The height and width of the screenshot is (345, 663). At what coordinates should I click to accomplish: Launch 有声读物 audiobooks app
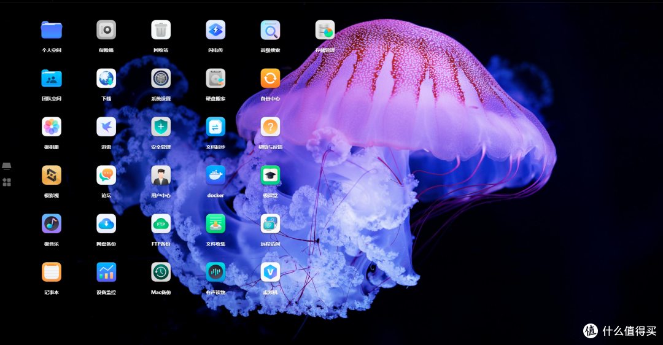pos(215,273)
